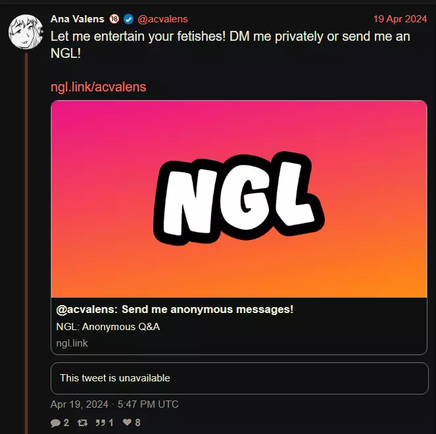Open the @acvalens handle link
436x434 pixels.
162,19
